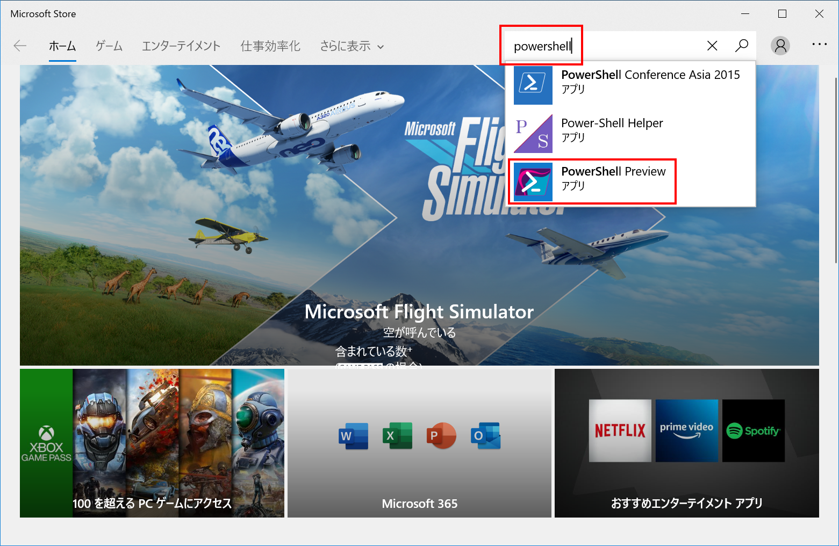The height and width of the screenshot is (546, 839).
Task: Click the search magnifier icon
Action: (742, 46)
